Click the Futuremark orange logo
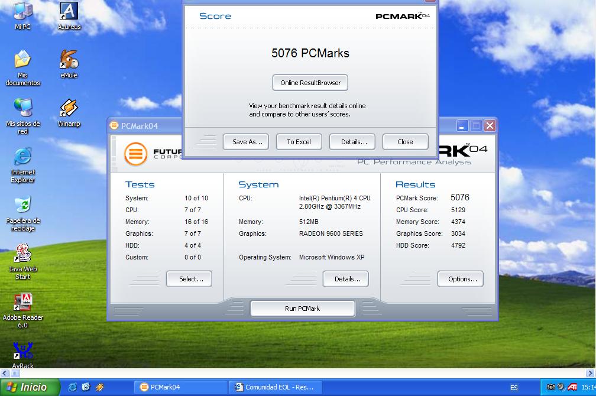596x396 pixels. click(136, 154)
